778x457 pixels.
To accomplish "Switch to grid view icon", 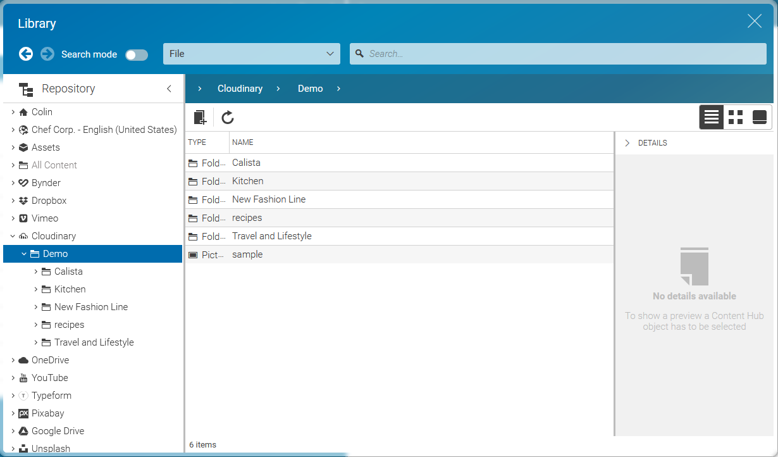I will [x=735, y=117].
